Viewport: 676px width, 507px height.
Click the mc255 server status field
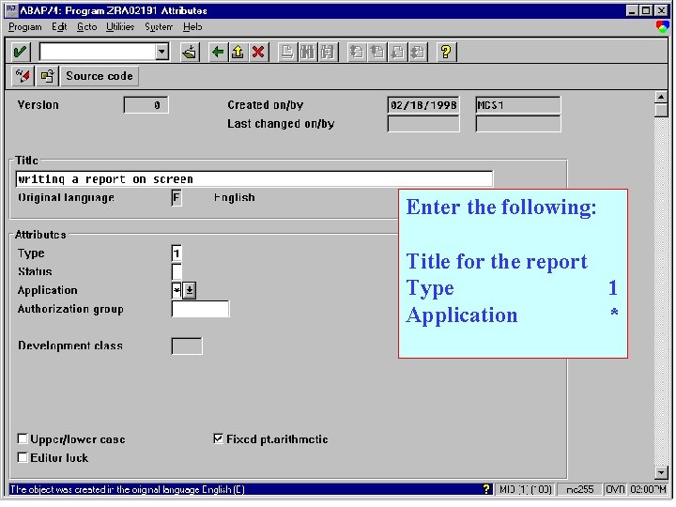pyautogui.click(x=579, y=489)
